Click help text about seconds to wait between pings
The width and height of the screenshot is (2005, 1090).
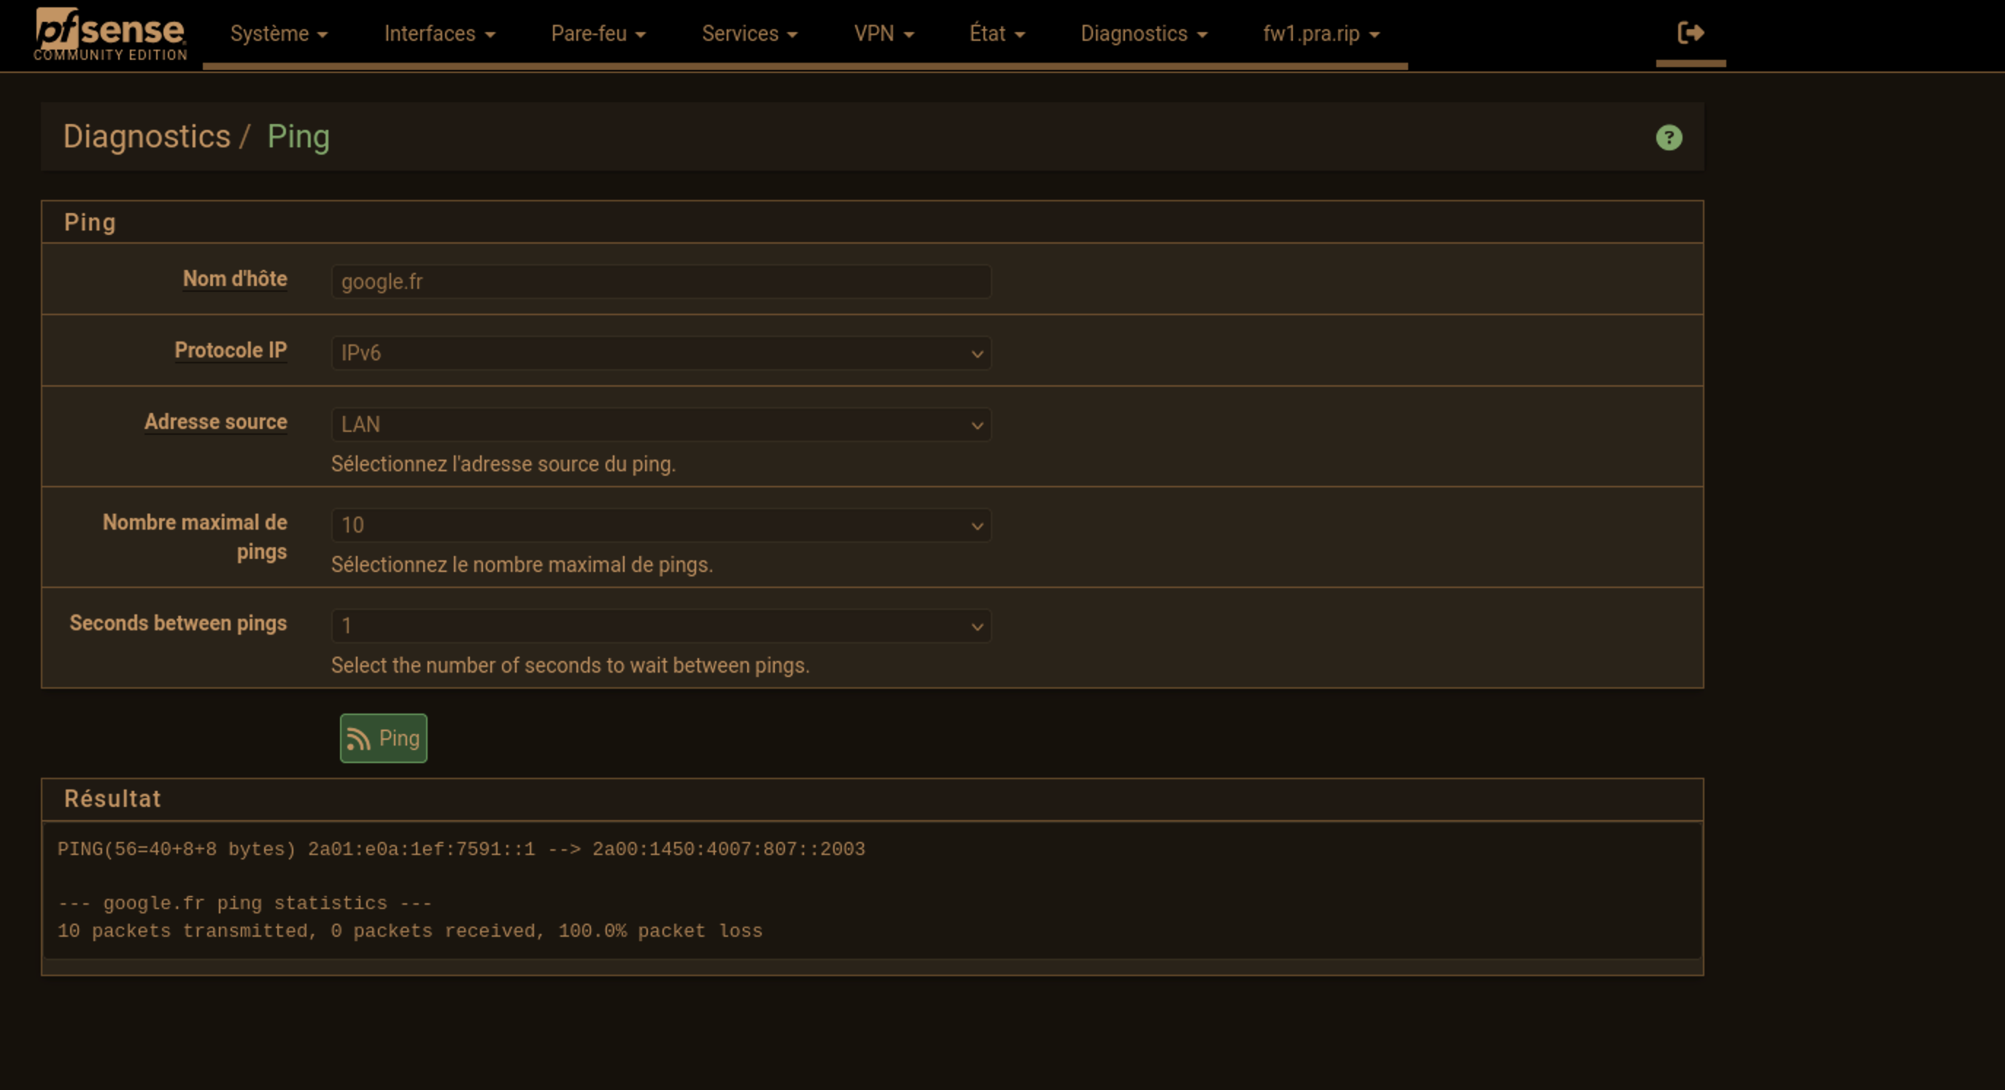(571, 665)
